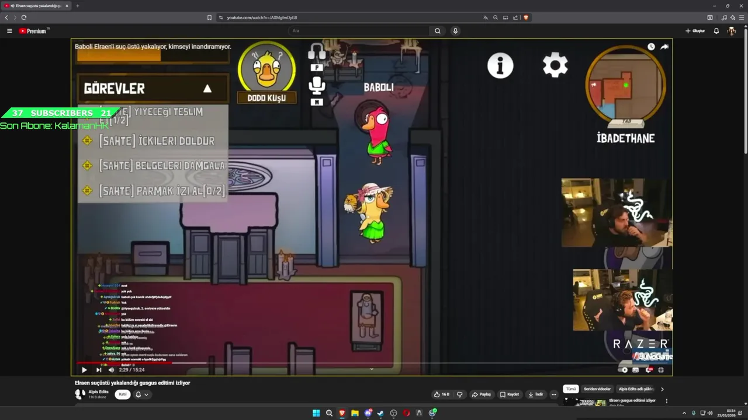Toggle subtitles in the video player
Screen dimensions: 748x420
tap(636, 370)
